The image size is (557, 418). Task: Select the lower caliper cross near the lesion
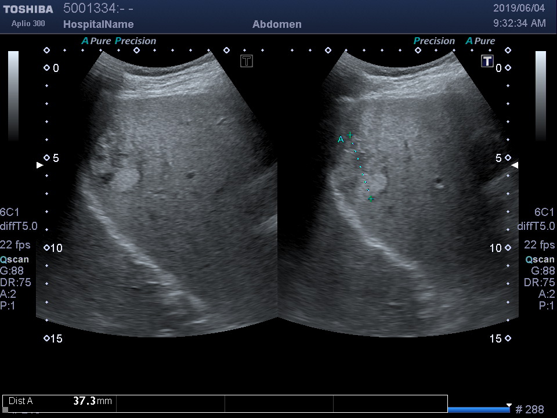pyautogui.click(x=371, y=199)
